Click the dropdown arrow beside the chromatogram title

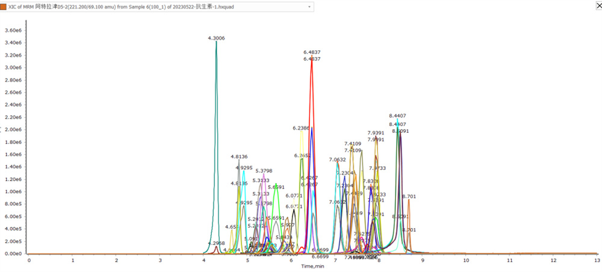(x=309, y=6)
